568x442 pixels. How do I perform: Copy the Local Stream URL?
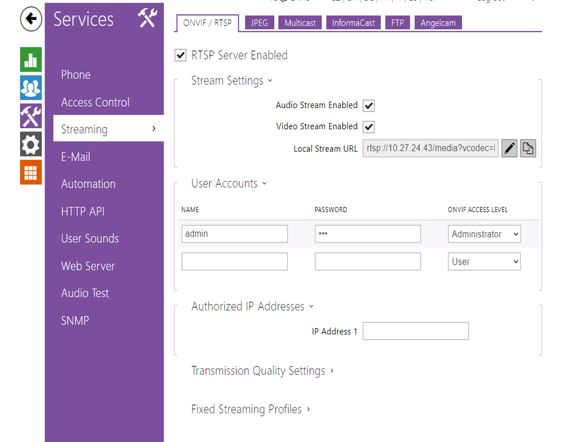coord(527,149)
